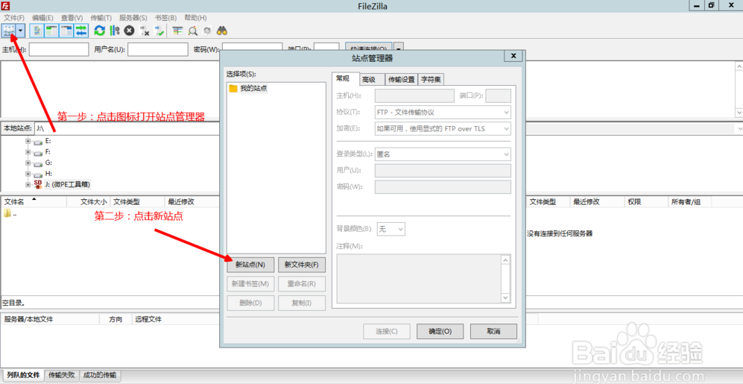This screenshot has height=384, width=743.
Task: Switch to the 常规 tab
Action: [x=346, y=79]
